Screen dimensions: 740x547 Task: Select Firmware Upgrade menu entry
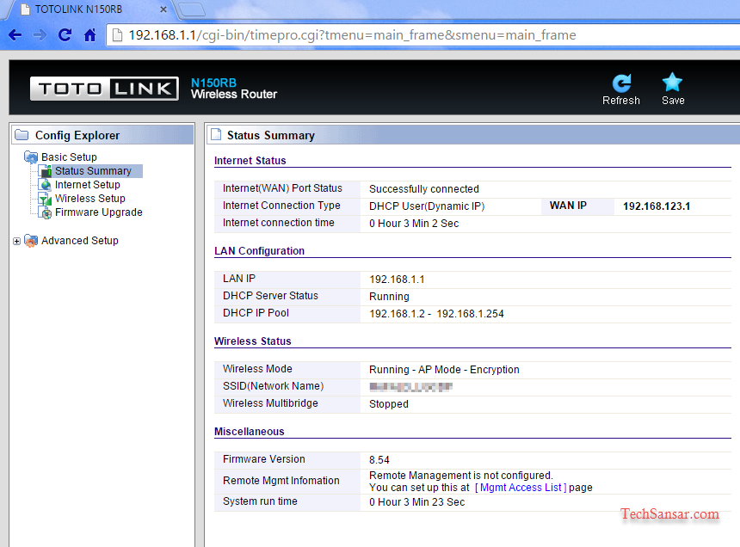98,212
